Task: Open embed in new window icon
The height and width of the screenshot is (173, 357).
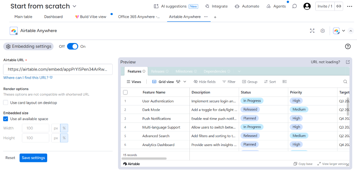Action: tap(348, 62)
